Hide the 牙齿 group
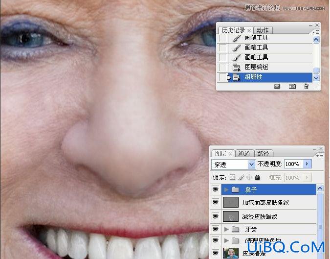 [215, 229]
